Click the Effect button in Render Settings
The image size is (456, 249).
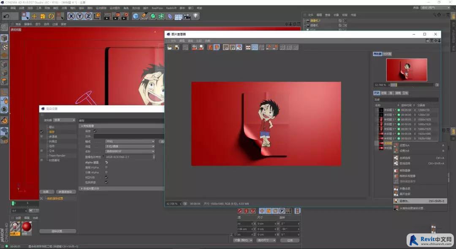tap(46, 192)
